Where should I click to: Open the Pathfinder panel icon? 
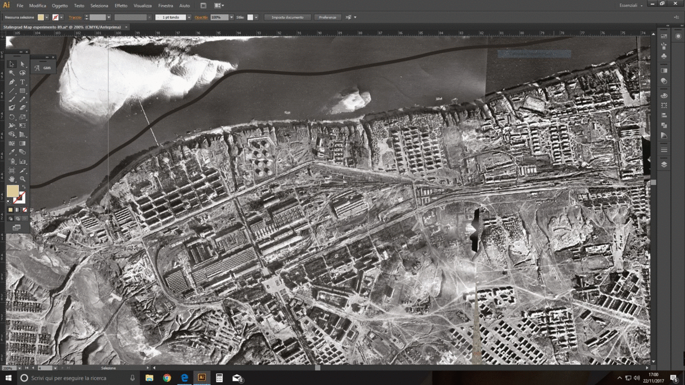click(664, 125)
